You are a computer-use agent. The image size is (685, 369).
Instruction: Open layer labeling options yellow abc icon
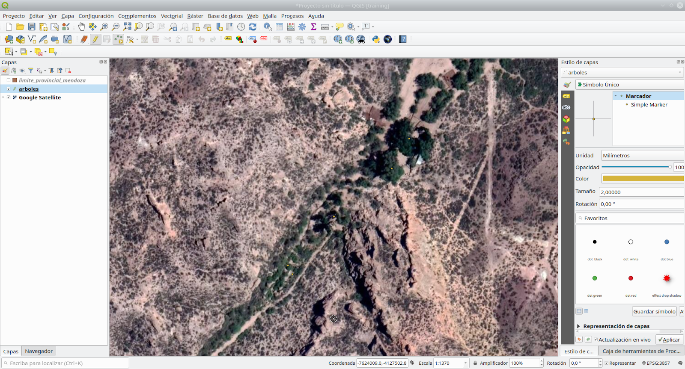pos(228,39)
